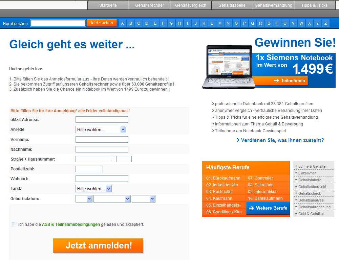
Task: Open the AGB & Teilnahmebedingungen link
Action: (x=71, y=224)
